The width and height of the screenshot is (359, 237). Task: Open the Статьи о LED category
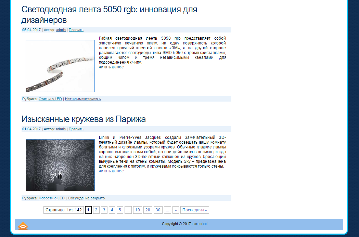[x=50, y=99]
